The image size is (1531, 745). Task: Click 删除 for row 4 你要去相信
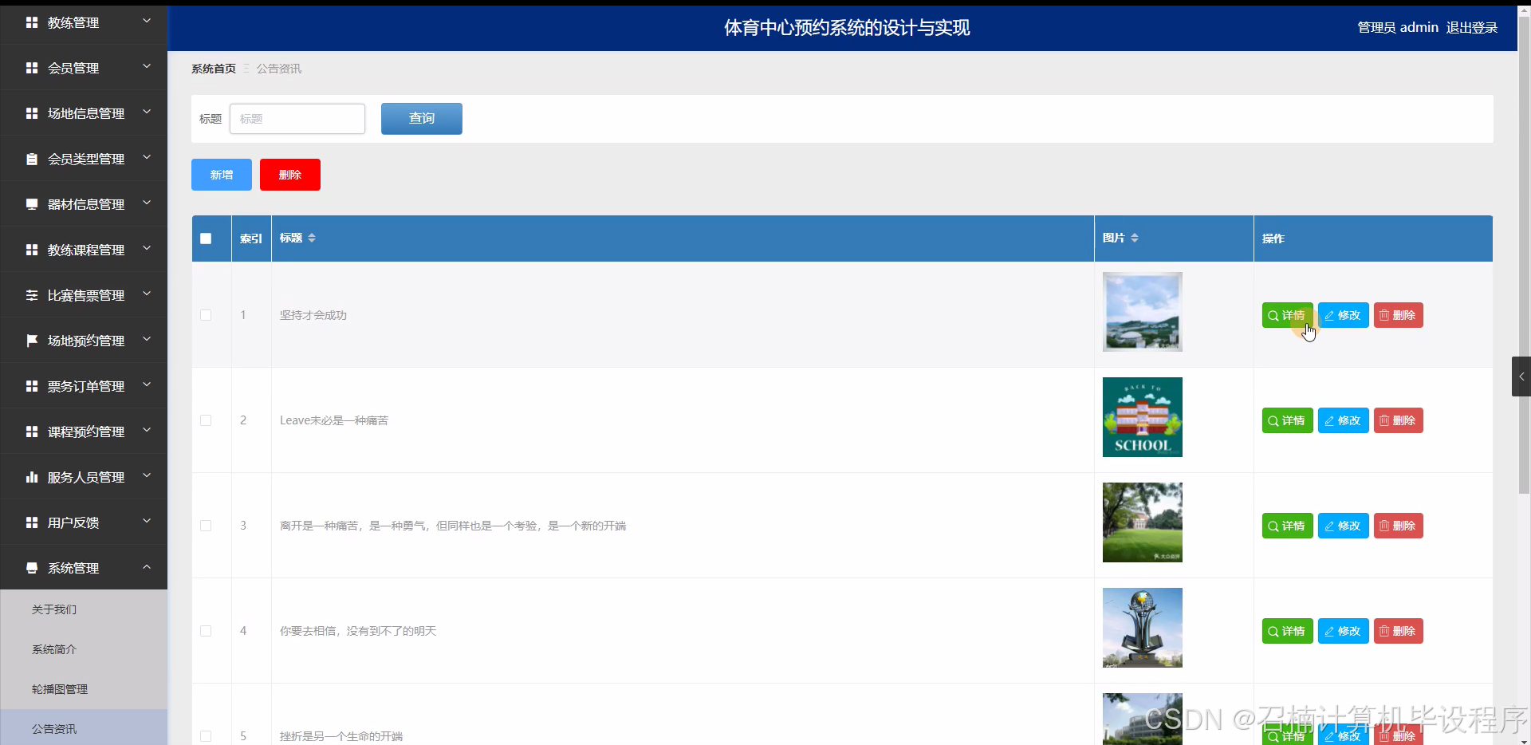click(1398, 631)
